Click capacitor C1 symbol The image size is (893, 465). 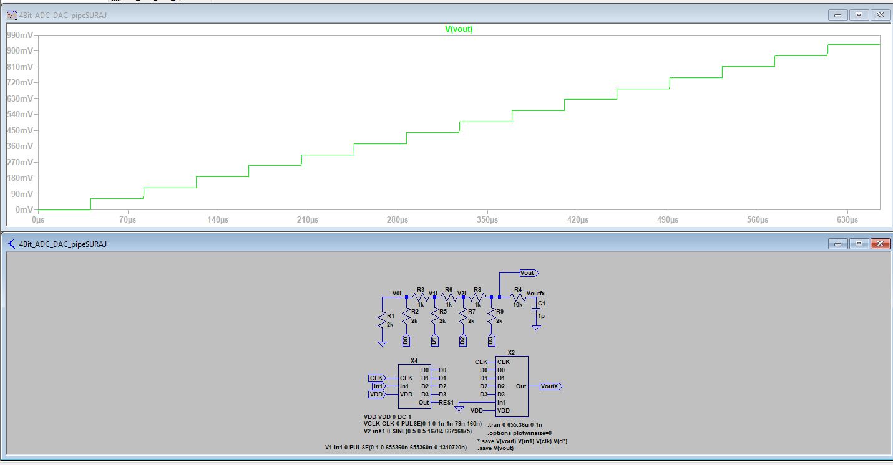tap(535, 309)
